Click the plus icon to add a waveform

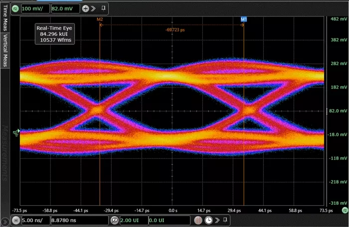85,8
